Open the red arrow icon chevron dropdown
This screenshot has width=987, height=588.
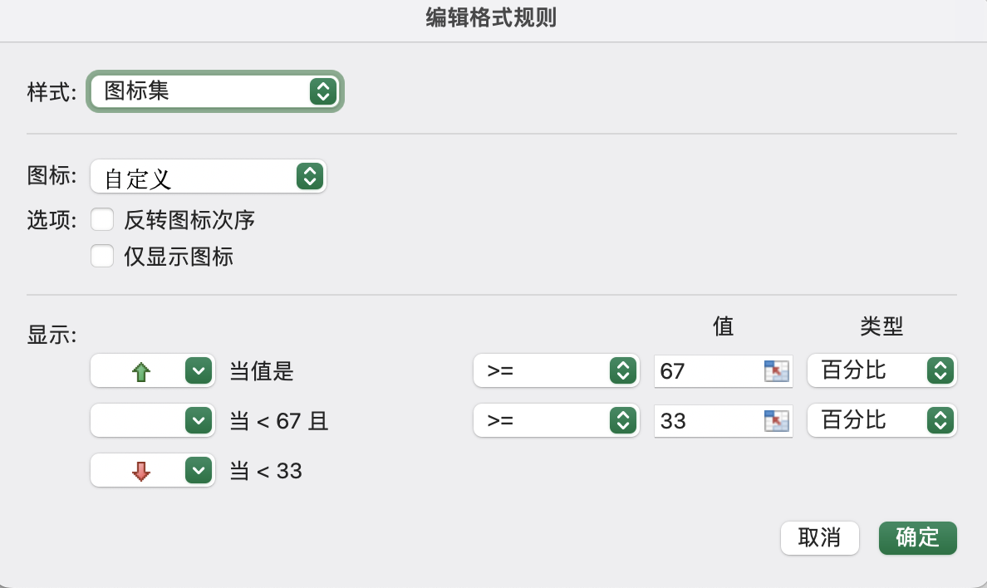pos(198,471)
